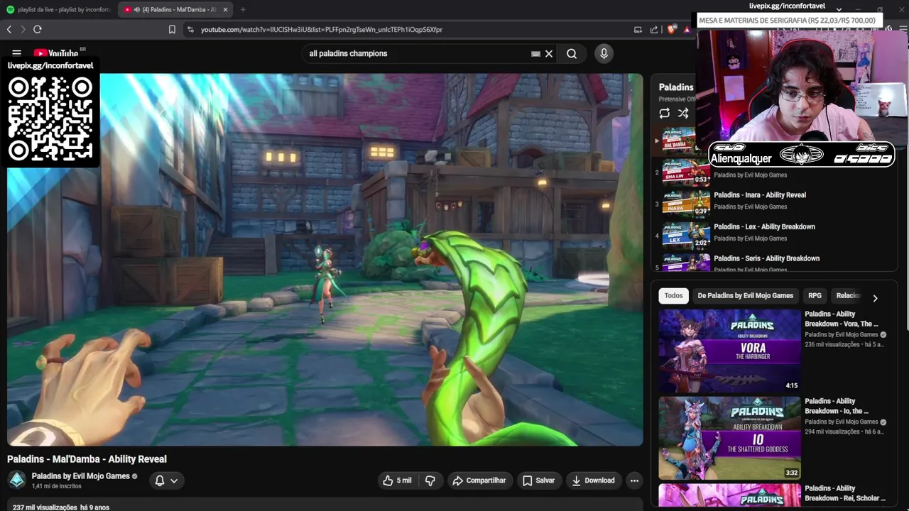Open Paladins - Inara - Ability Reveal title
Screen dimensions: 909x511
(760, 195)
